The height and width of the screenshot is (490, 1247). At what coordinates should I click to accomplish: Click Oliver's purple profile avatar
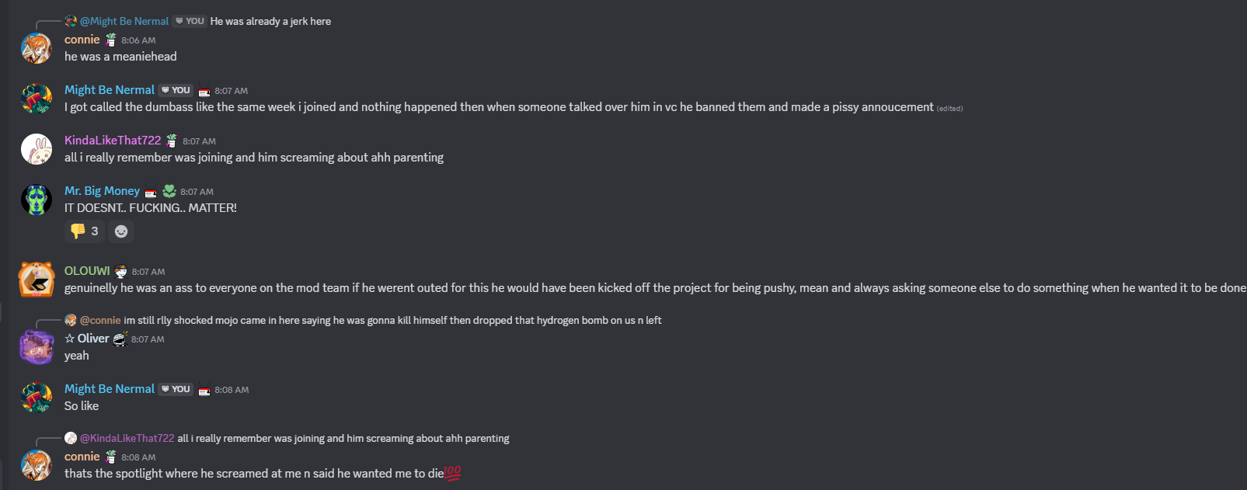[37, 347]
